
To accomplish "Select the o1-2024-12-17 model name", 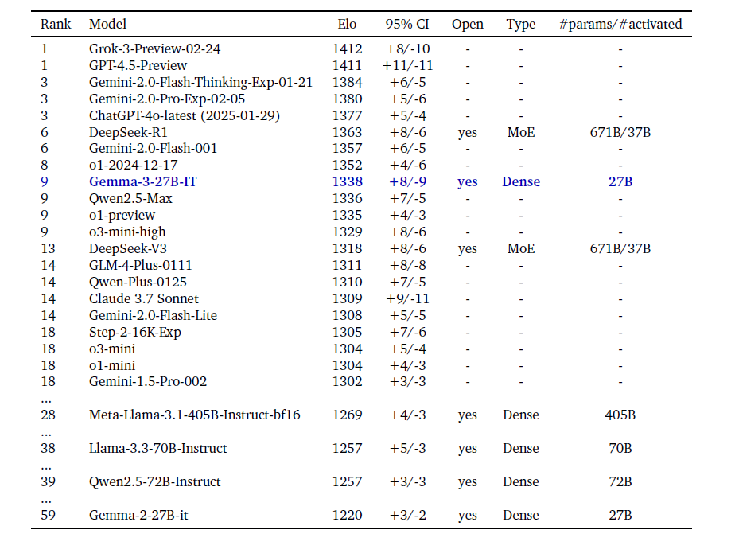I will click(133, 165).
